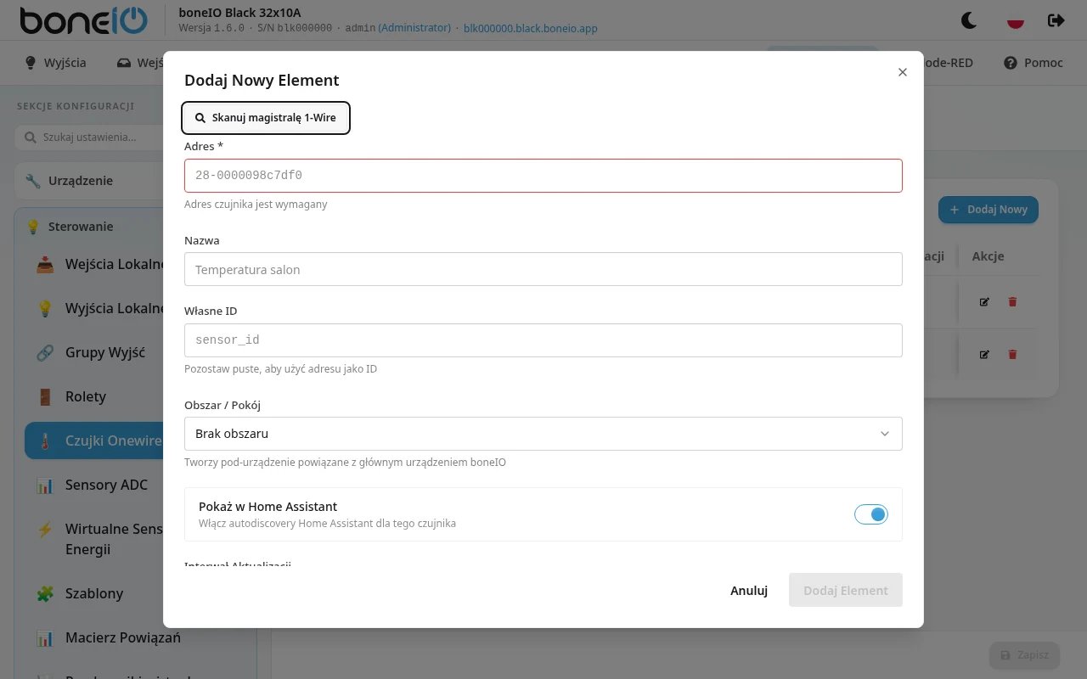Click the (Administrator) role link
This screenshot has height=679, width=1087.
414,28
